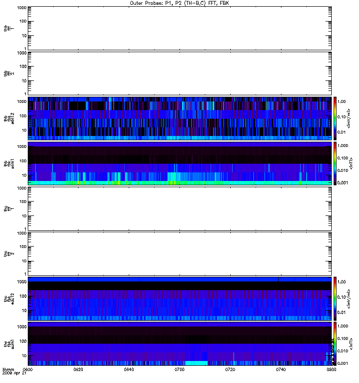Viewport: 359px width, 383px height.
Task: Select the thc fbk scm1 spectrogram panel
Action: click(x=180, y=344)
